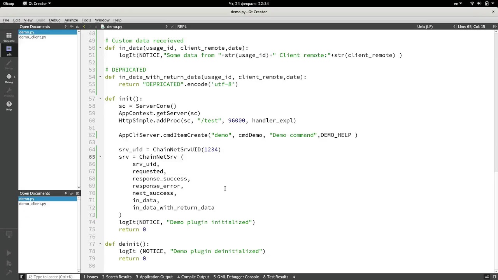Open the Edit menu

[16, 20]
